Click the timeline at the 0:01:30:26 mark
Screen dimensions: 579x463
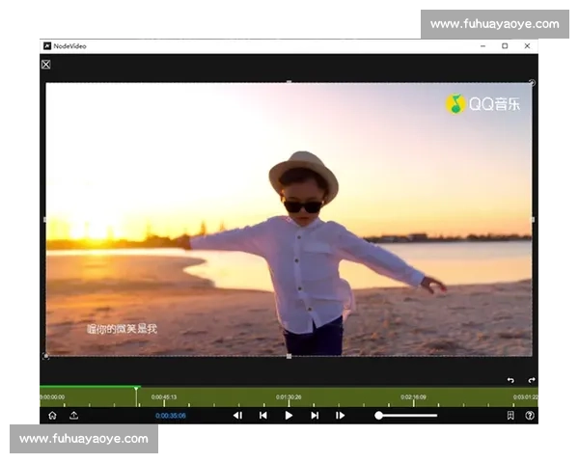tap(289, 398)
